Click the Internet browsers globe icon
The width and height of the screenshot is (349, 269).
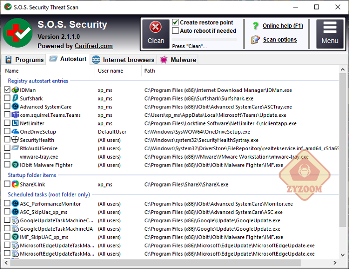(x=96, y=60)
